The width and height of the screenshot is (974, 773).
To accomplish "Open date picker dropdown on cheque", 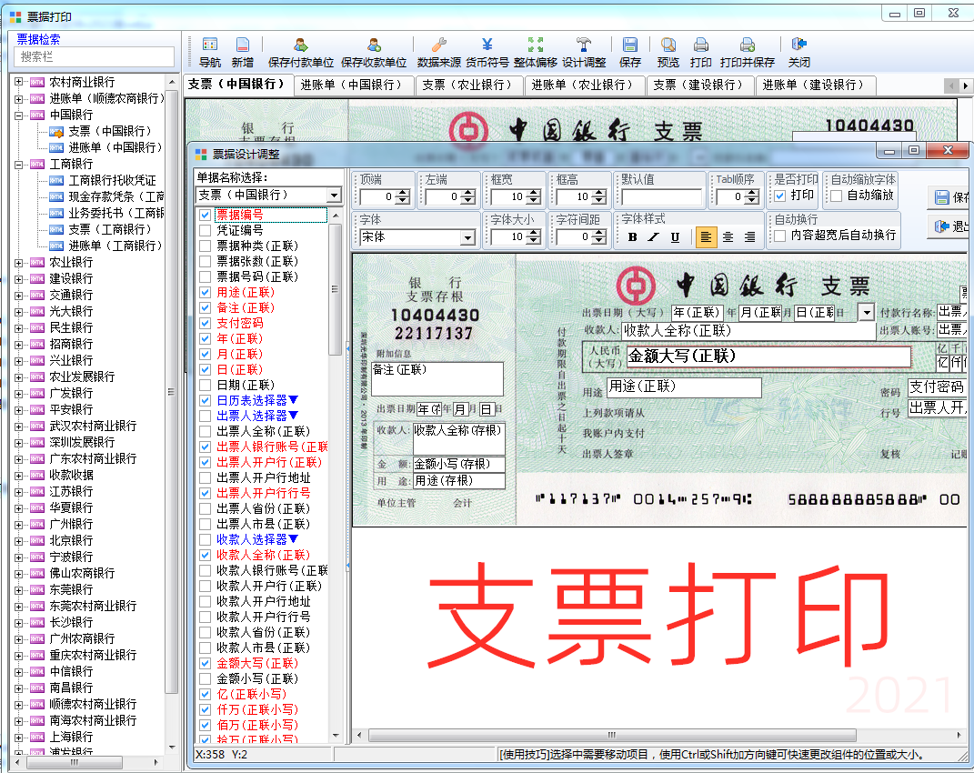I will pos(867,313).
